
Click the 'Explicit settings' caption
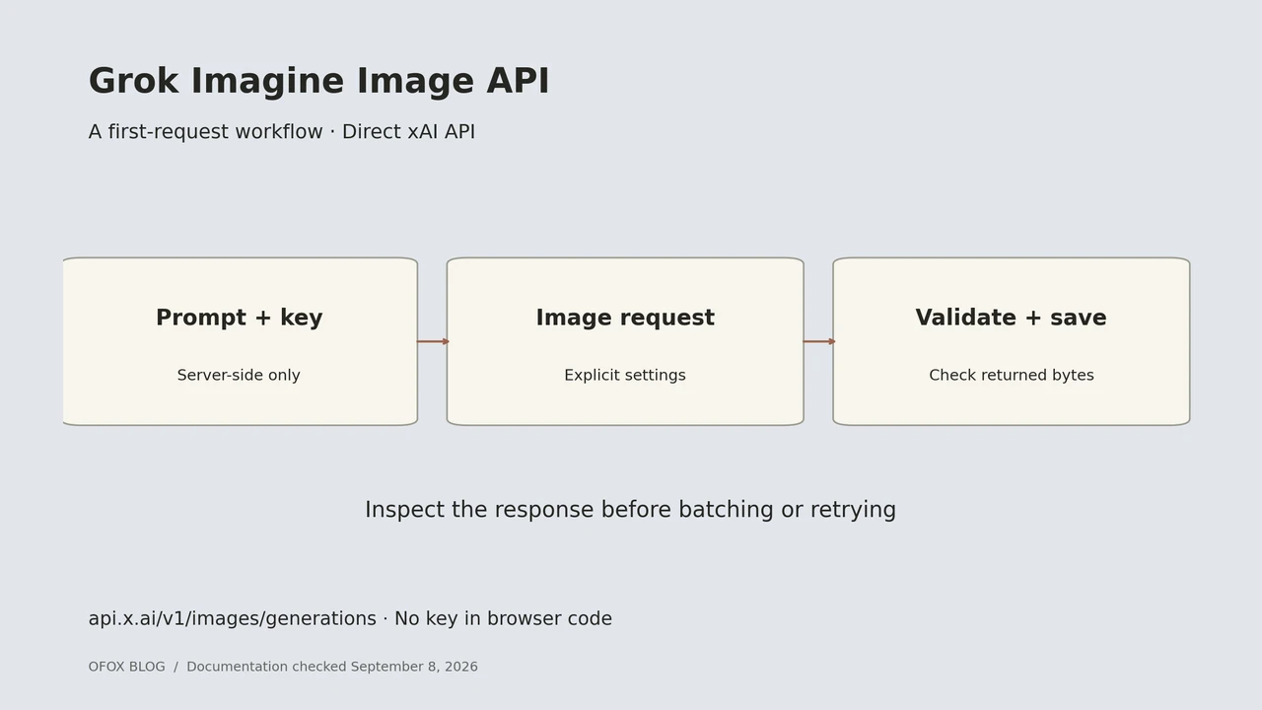625,376
